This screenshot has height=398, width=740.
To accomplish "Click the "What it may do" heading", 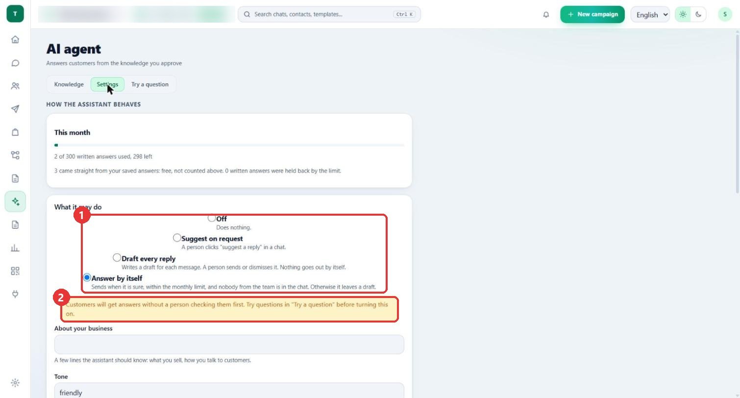I will tap(78, 207).
